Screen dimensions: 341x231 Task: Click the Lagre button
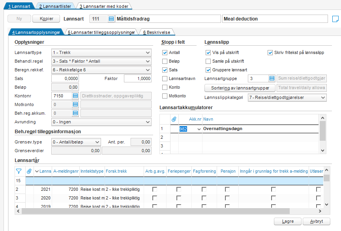[288, 221]
